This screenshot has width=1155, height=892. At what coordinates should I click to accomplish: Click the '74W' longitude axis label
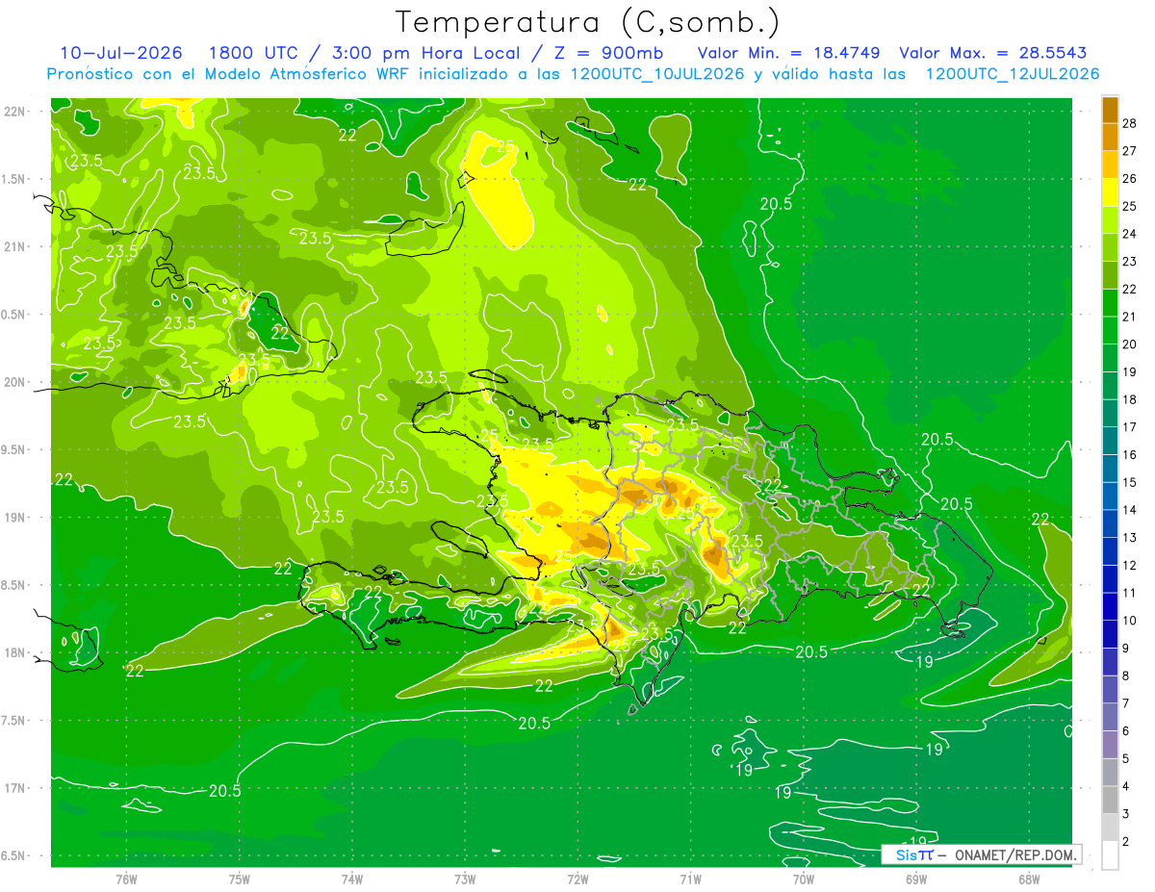[x=352, y=879]
